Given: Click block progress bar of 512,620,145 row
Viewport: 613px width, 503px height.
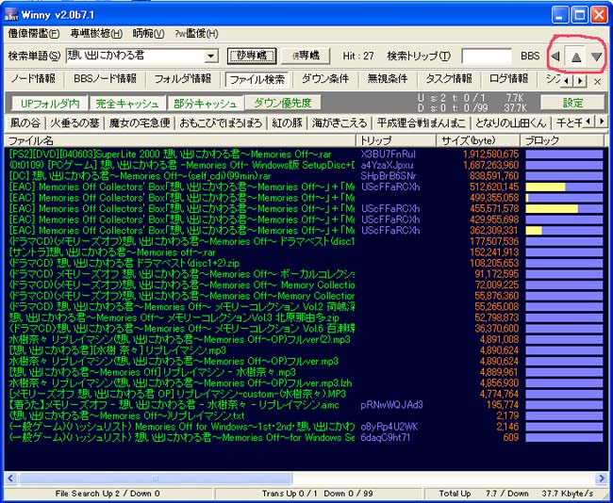Looking at the screenshot, I should [564, 187].
